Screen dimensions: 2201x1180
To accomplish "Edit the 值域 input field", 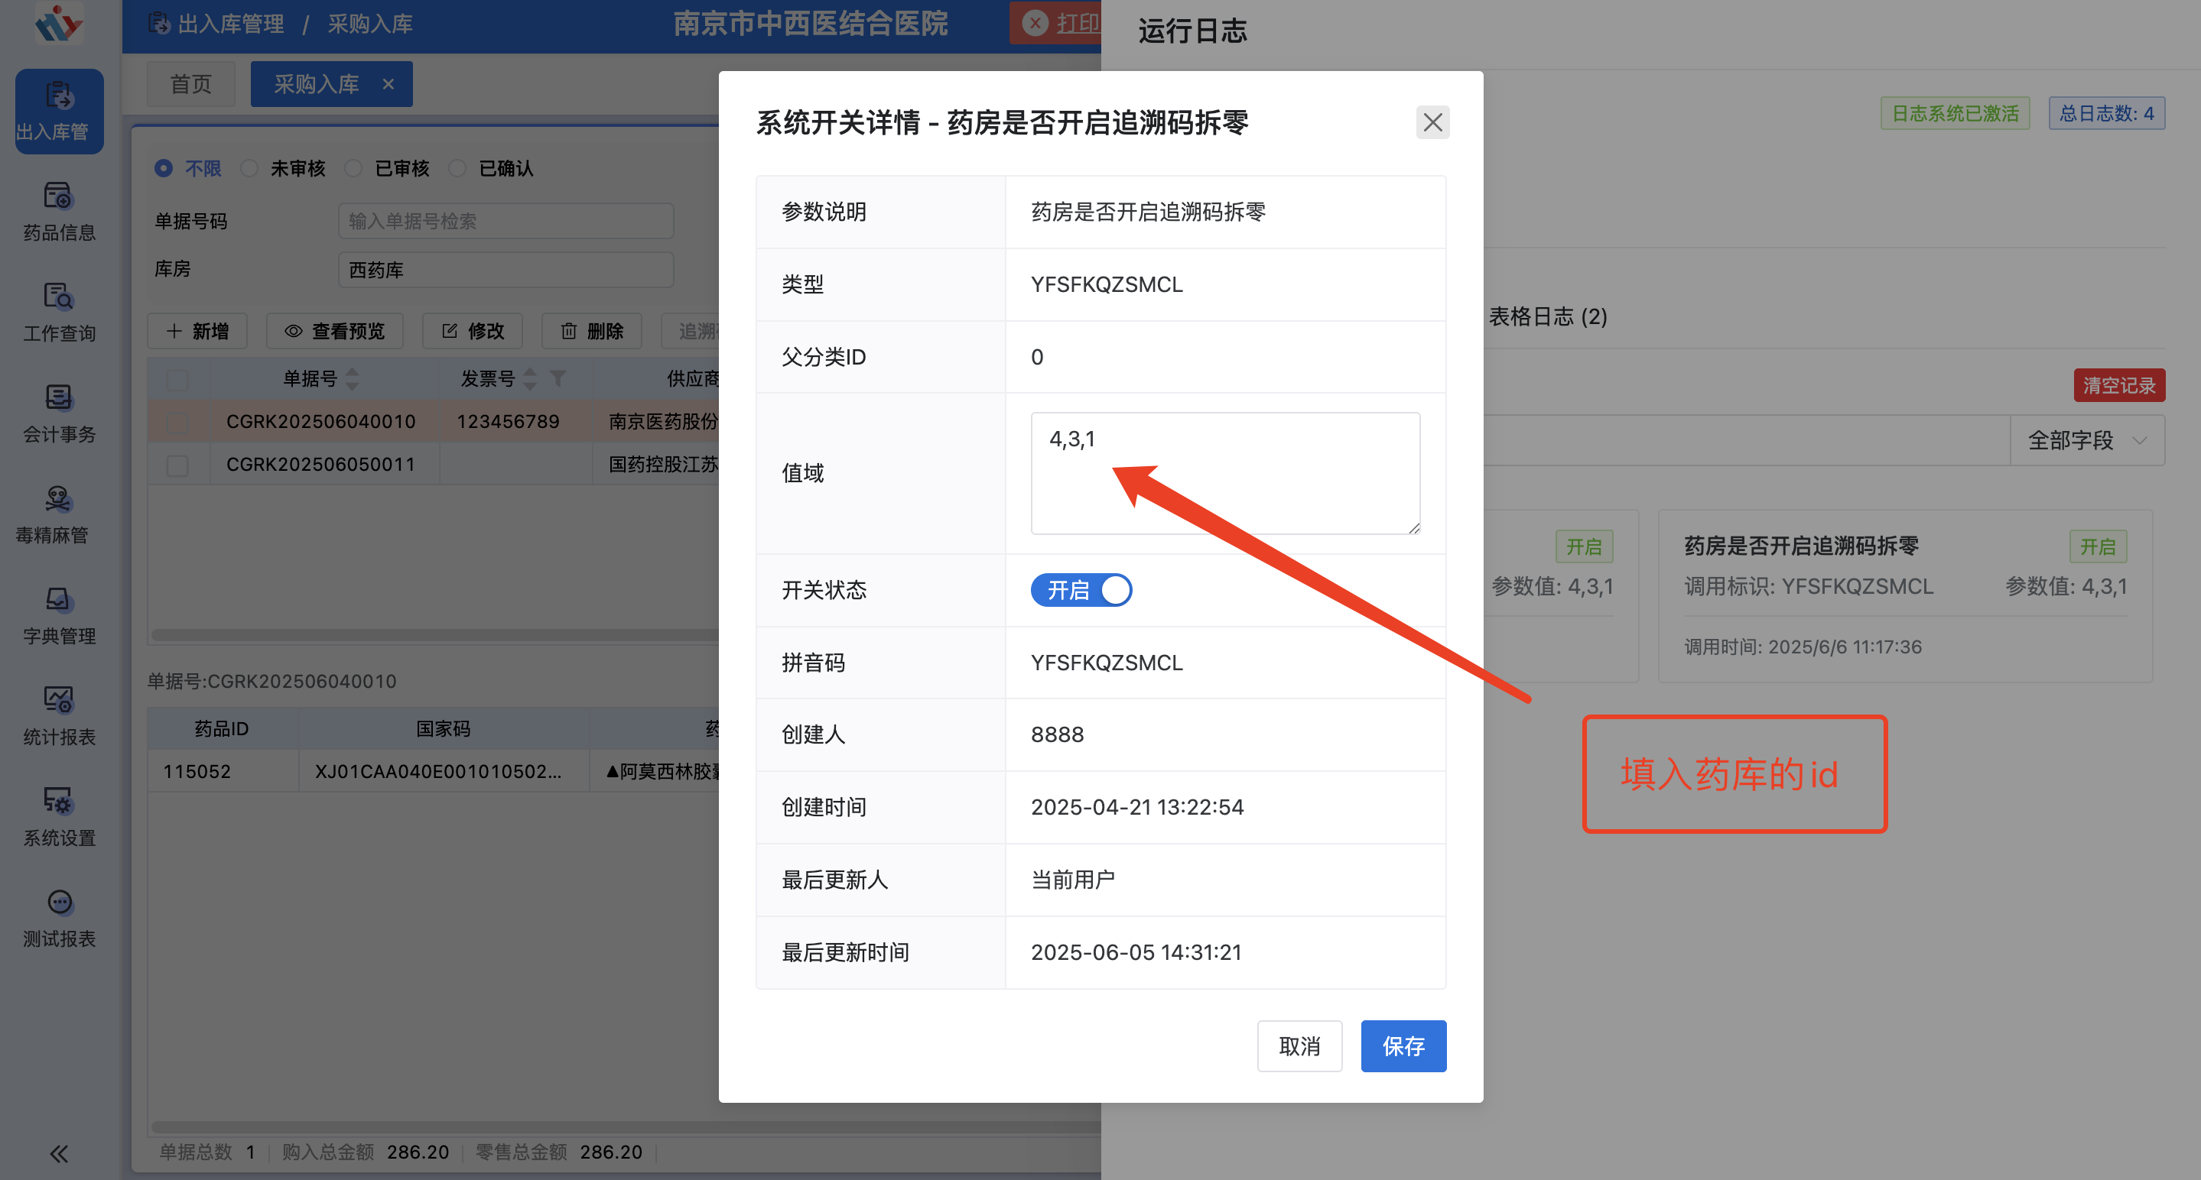I will 1225,473.
